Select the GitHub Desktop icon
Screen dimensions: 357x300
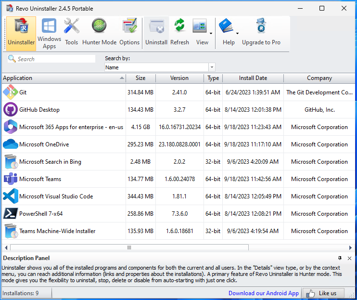[11, 110]
